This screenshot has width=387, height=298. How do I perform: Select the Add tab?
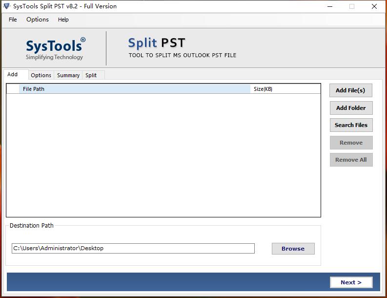pos(16,74)
